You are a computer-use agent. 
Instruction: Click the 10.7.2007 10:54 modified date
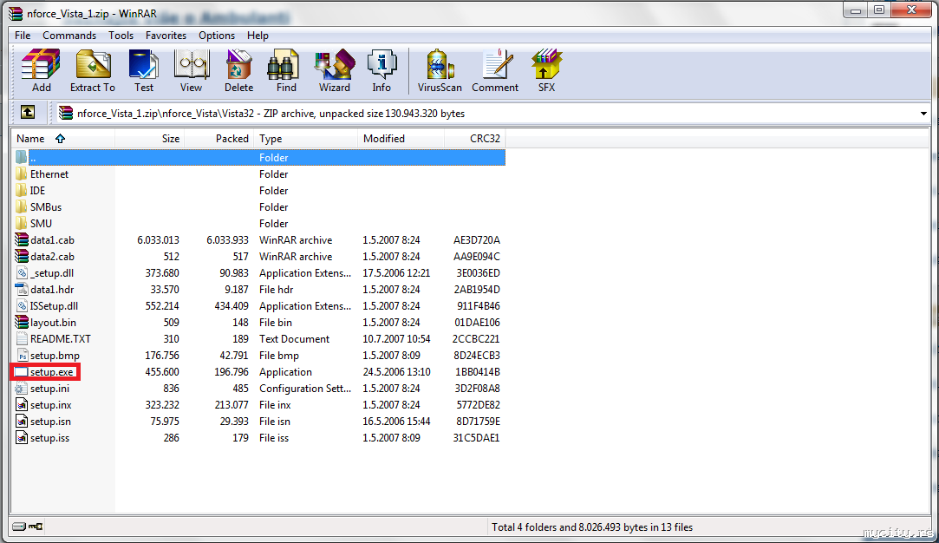(x=396, y=338)
